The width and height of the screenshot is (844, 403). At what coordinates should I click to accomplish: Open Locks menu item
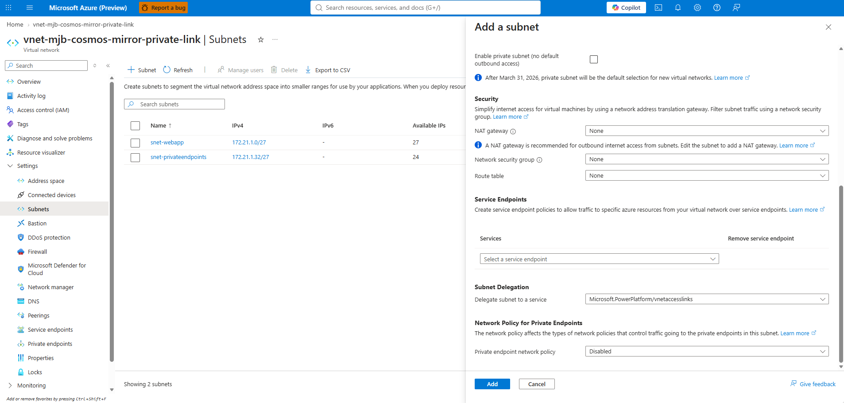(35, 372)
